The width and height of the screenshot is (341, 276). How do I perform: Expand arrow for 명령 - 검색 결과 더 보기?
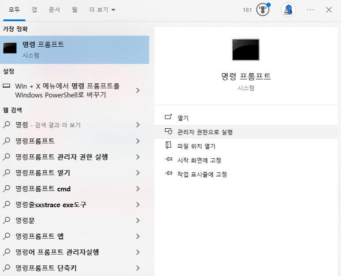pos(138,125)
